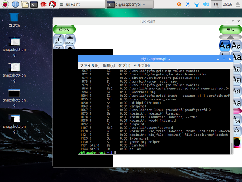This screenshot has width=242, height=182.
Task: Click the mozc_server process line 1035
Action: [154, 99]
